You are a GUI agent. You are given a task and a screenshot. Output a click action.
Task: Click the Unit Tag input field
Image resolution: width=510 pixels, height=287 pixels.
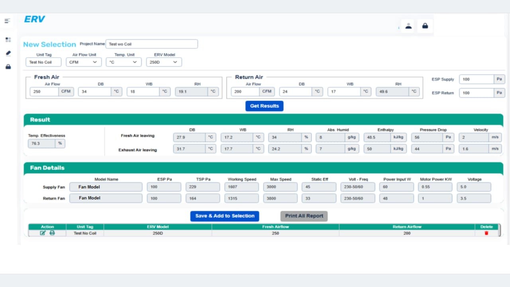point(43,62)
